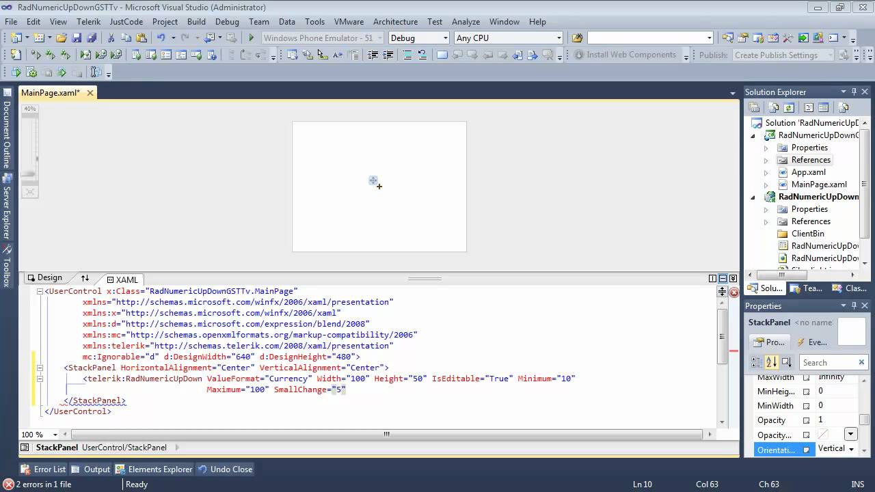
Task: Open the Properties Window toolbar icon
Action: (742, 38)
